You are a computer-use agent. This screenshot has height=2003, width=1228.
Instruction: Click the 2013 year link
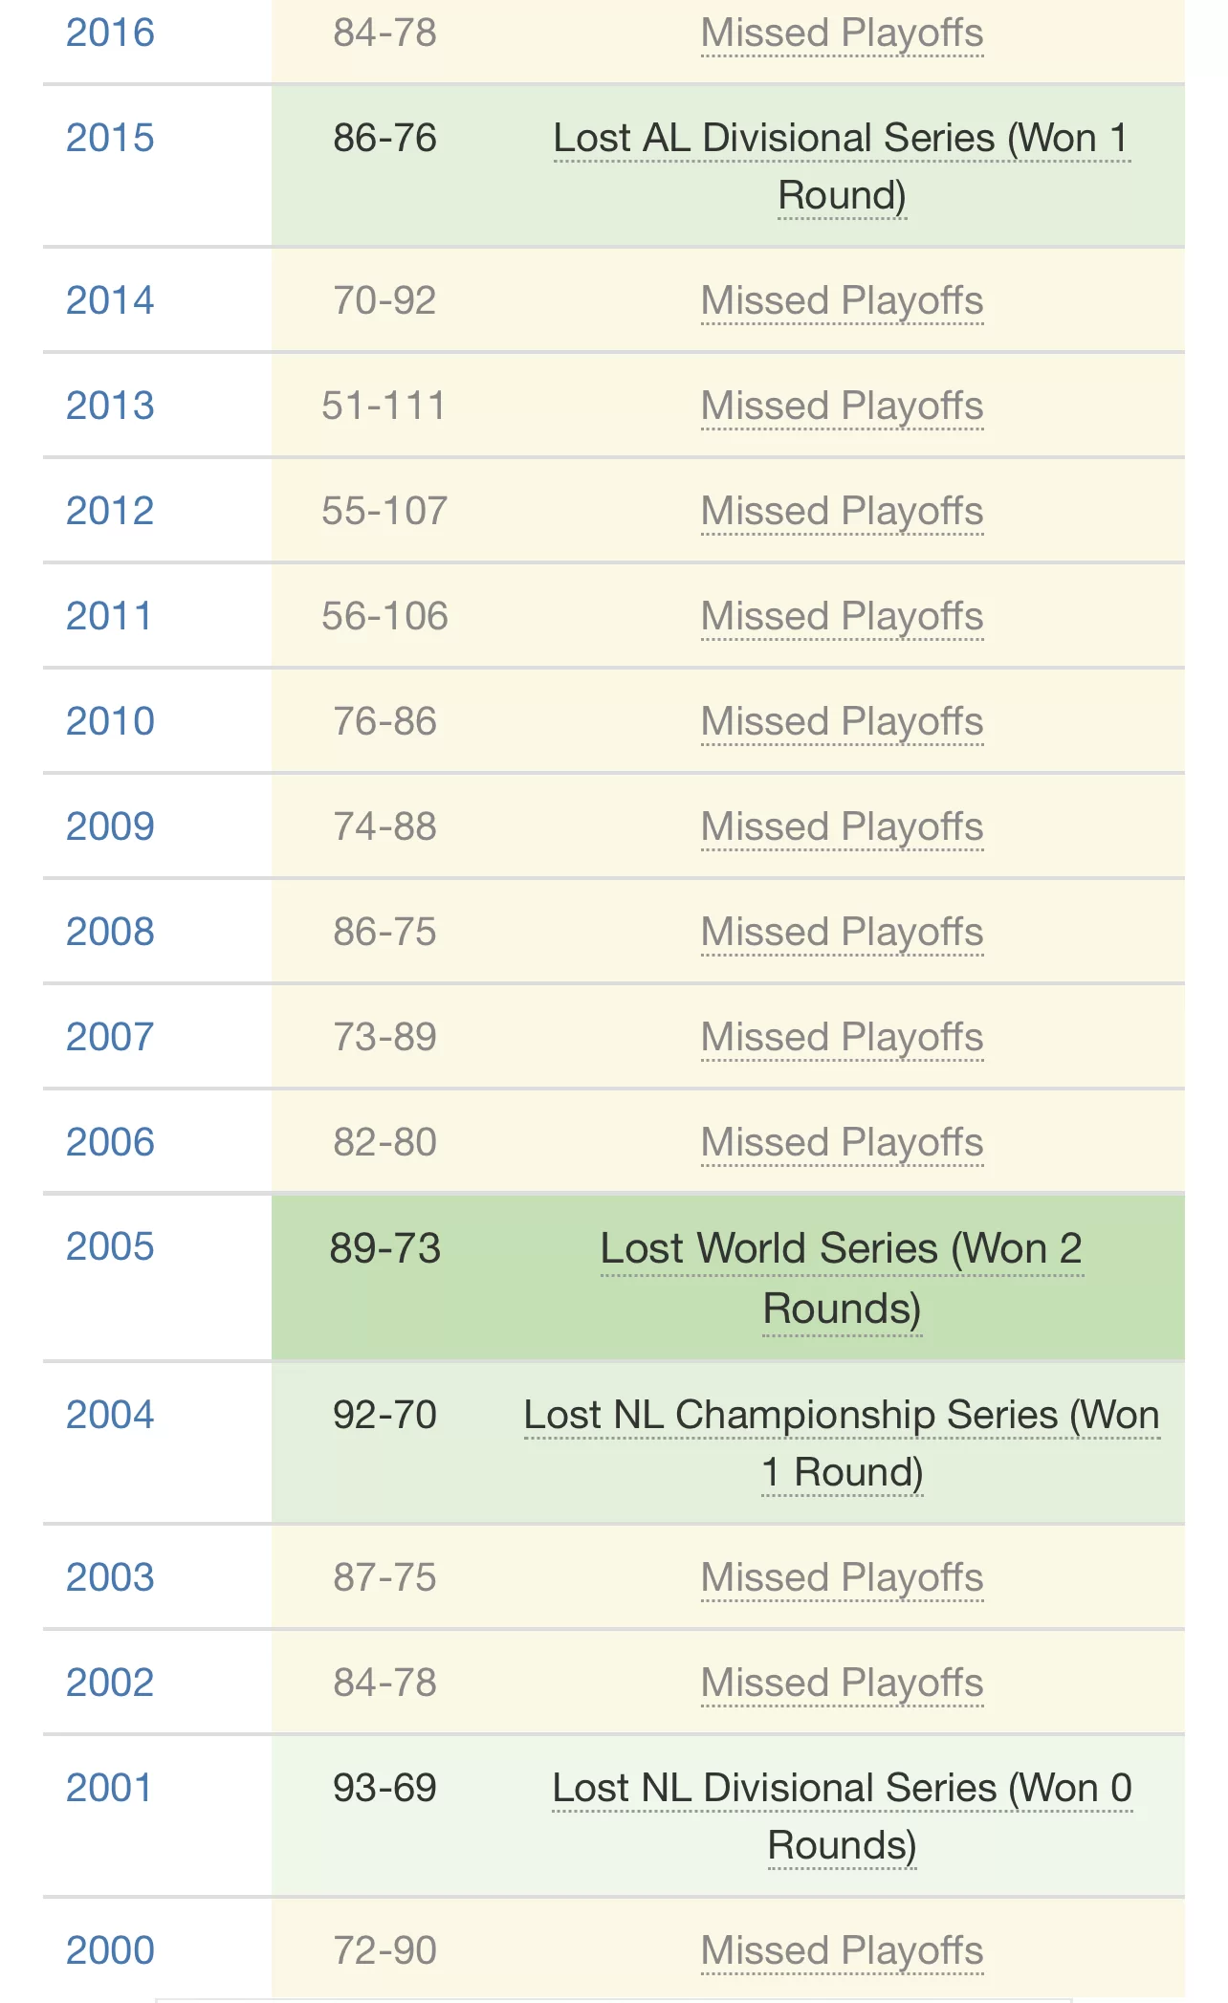[x=110, y=406]
